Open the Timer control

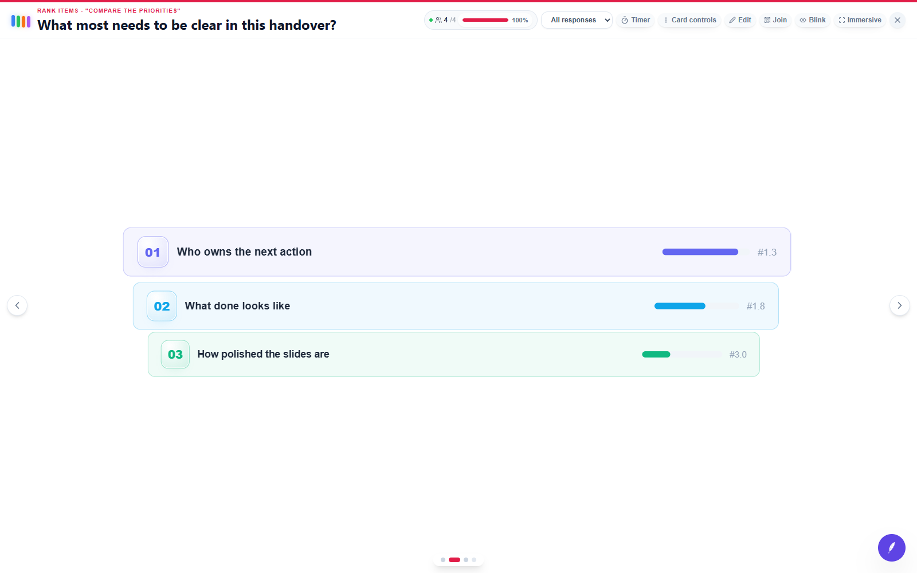[636, 20]
